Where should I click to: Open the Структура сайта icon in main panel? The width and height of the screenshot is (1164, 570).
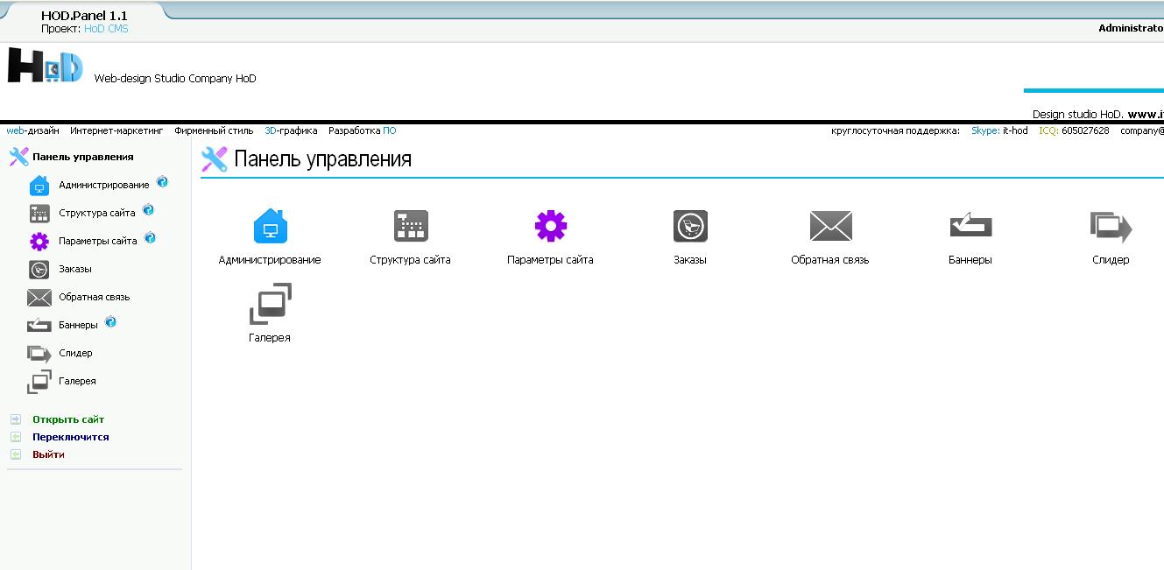point(411,226)
